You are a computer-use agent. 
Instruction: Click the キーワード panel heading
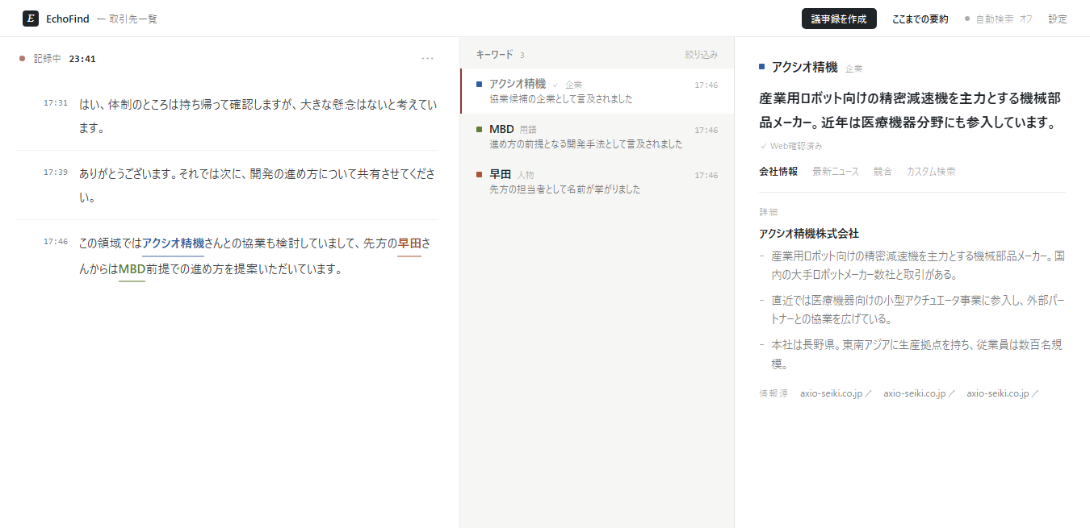(x=494, y=55)
